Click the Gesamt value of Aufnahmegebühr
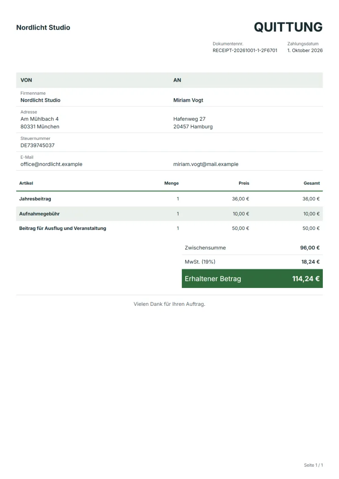This screenshot has height=479, width=339. pos(311,214)
